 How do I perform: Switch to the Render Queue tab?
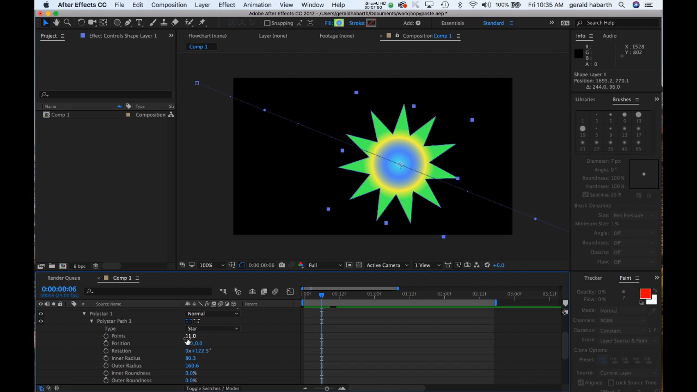point(64,278)
